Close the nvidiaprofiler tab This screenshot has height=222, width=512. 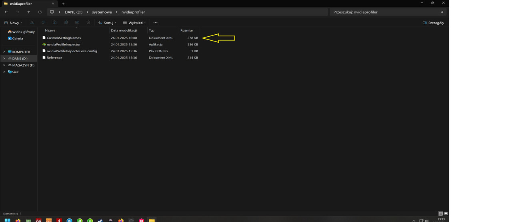click(x=53, y=4)
